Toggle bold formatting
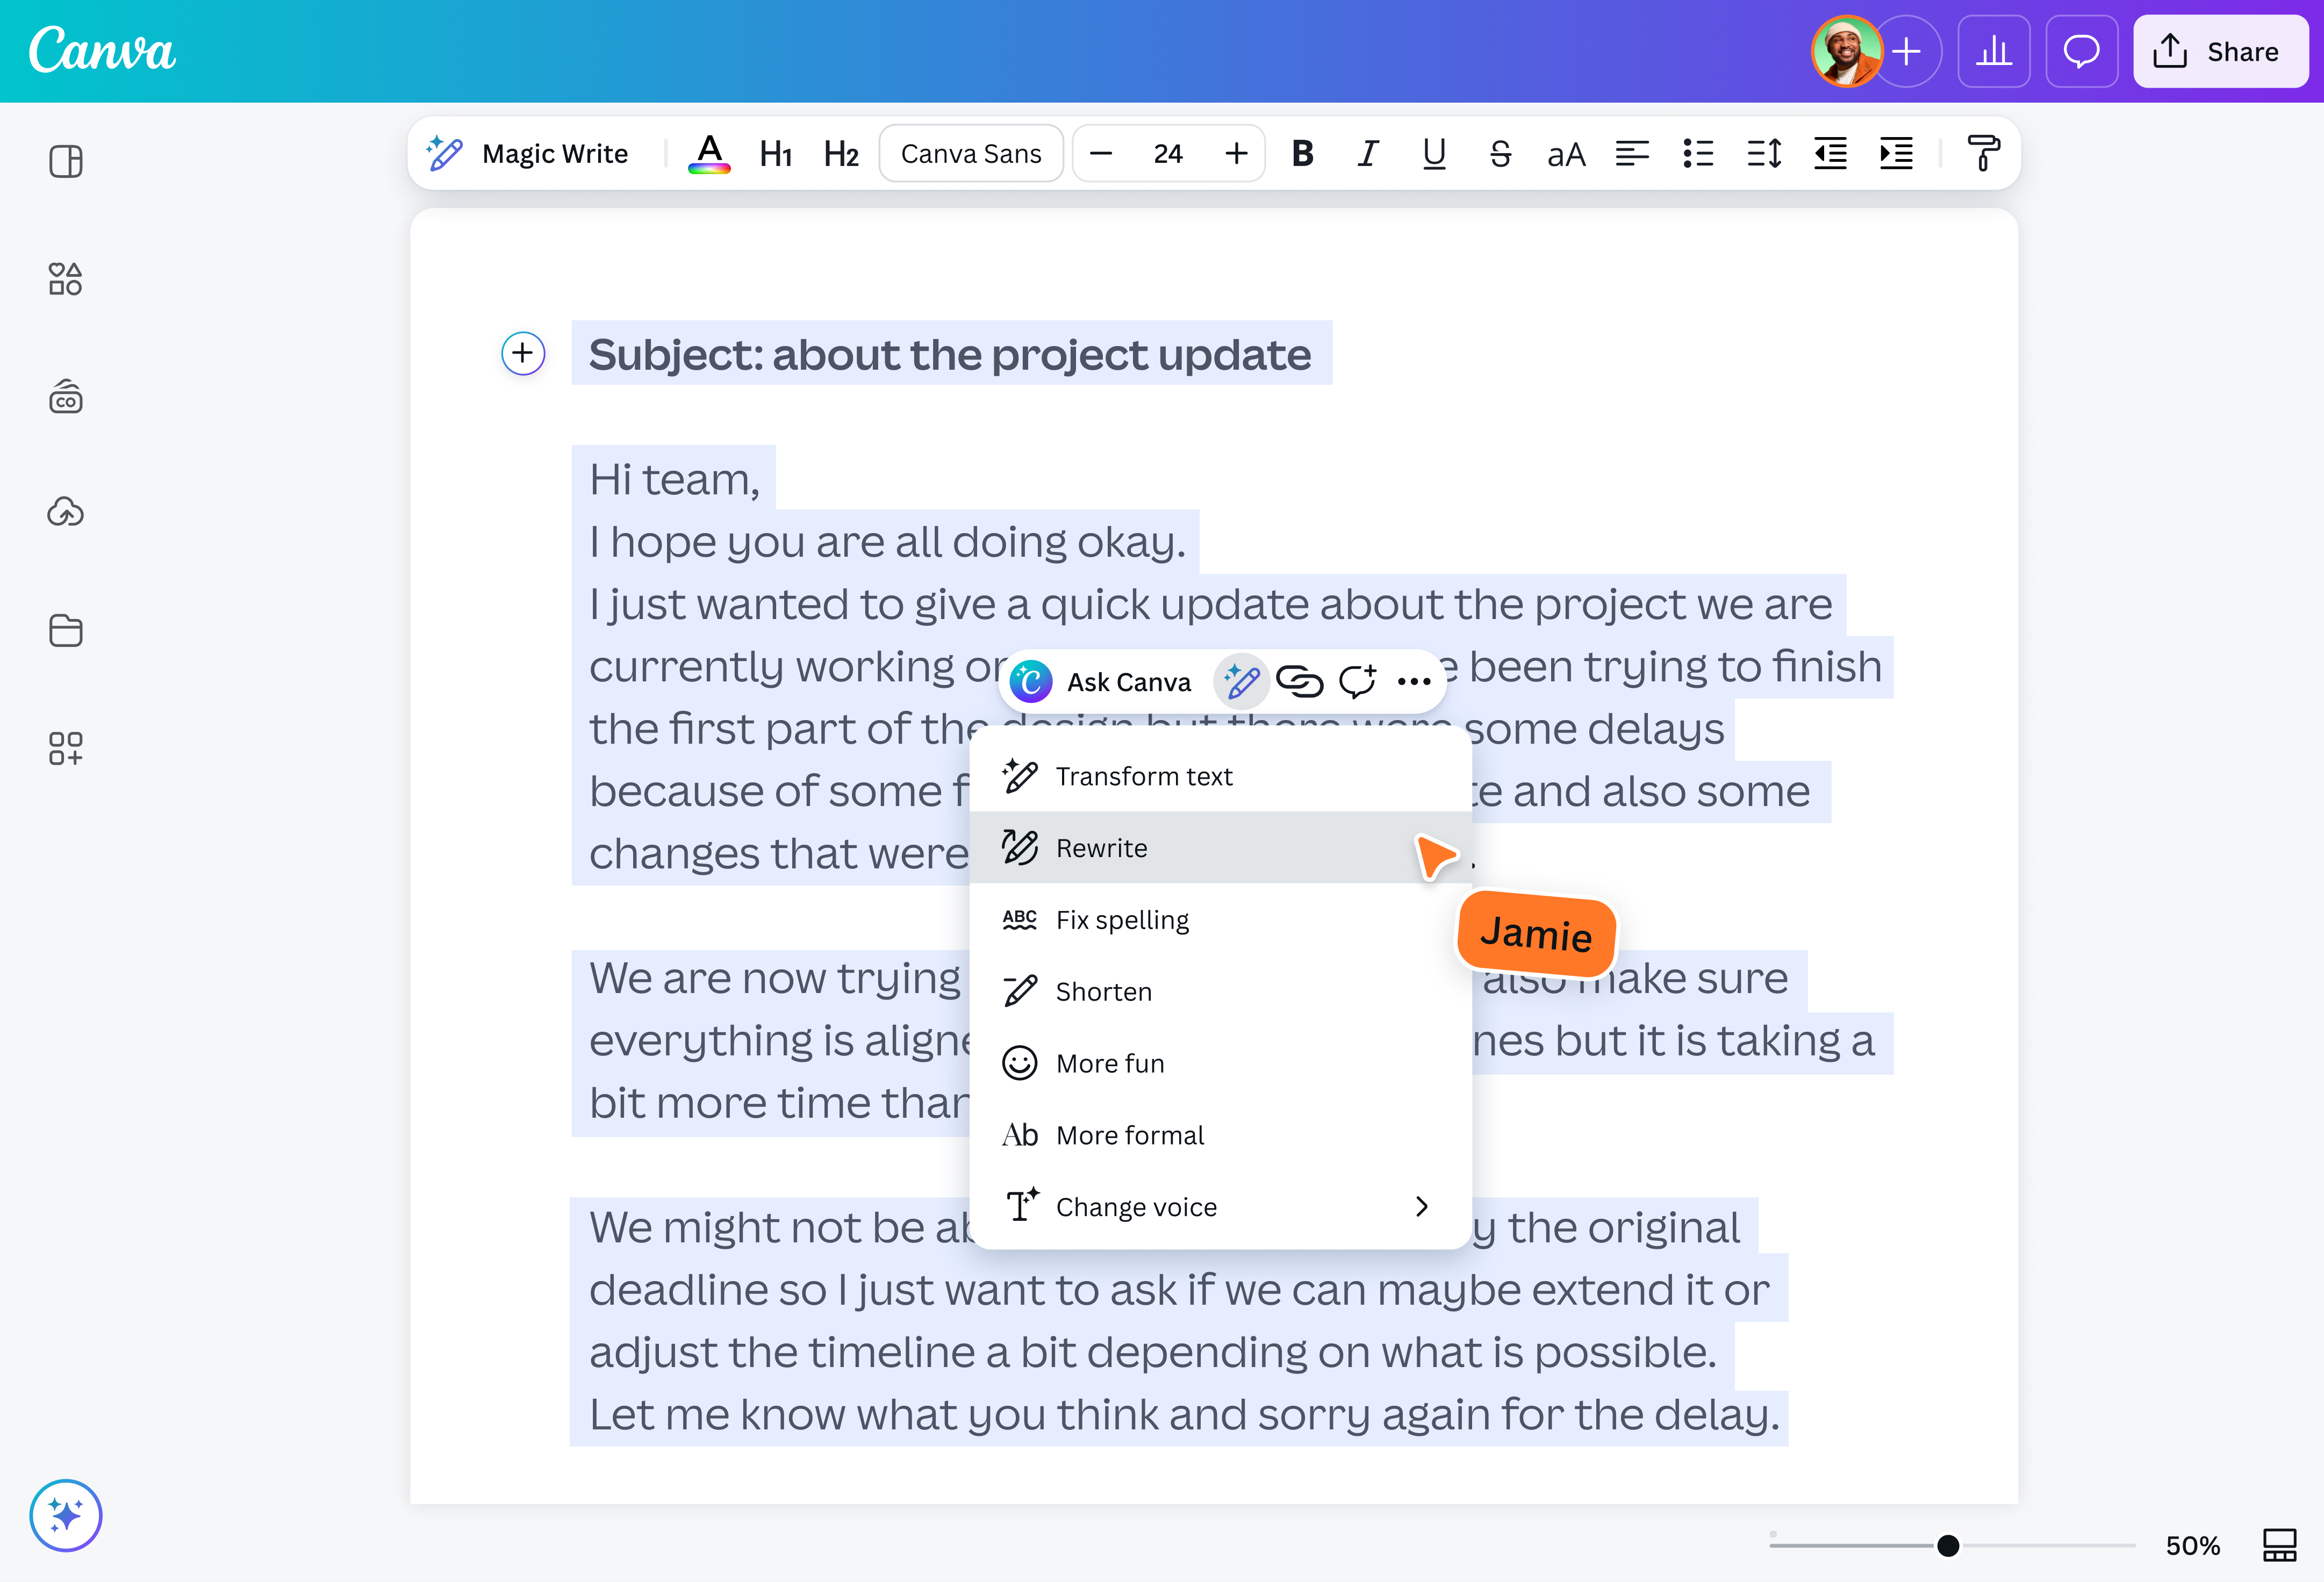Image resolution: width=2324 pixels, height=1582 pixels. coord(1302,154)
